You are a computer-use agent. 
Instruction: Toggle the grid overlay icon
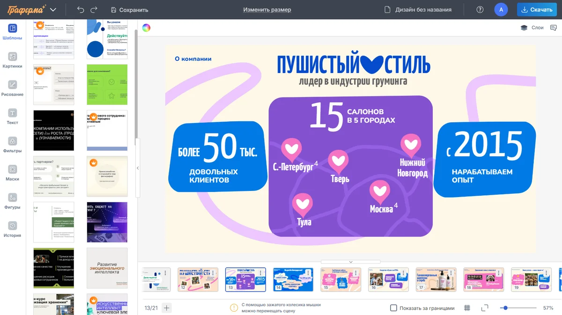[x=467, y=308]
